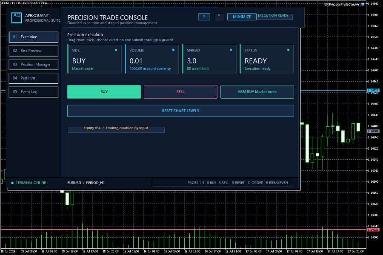Click EURUSD / PERIOD_H1 footer label
383x255 pixels.
[86, 183]
